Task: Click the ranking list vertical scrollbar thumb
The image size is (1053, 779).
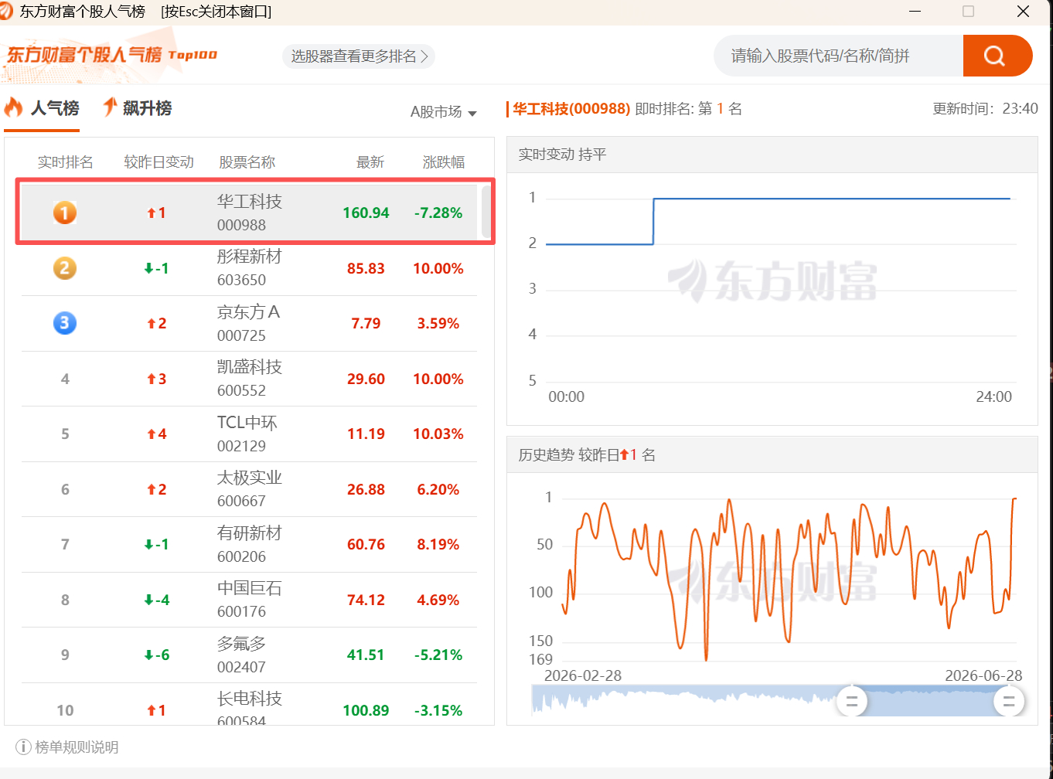Action: coord(486,211)
